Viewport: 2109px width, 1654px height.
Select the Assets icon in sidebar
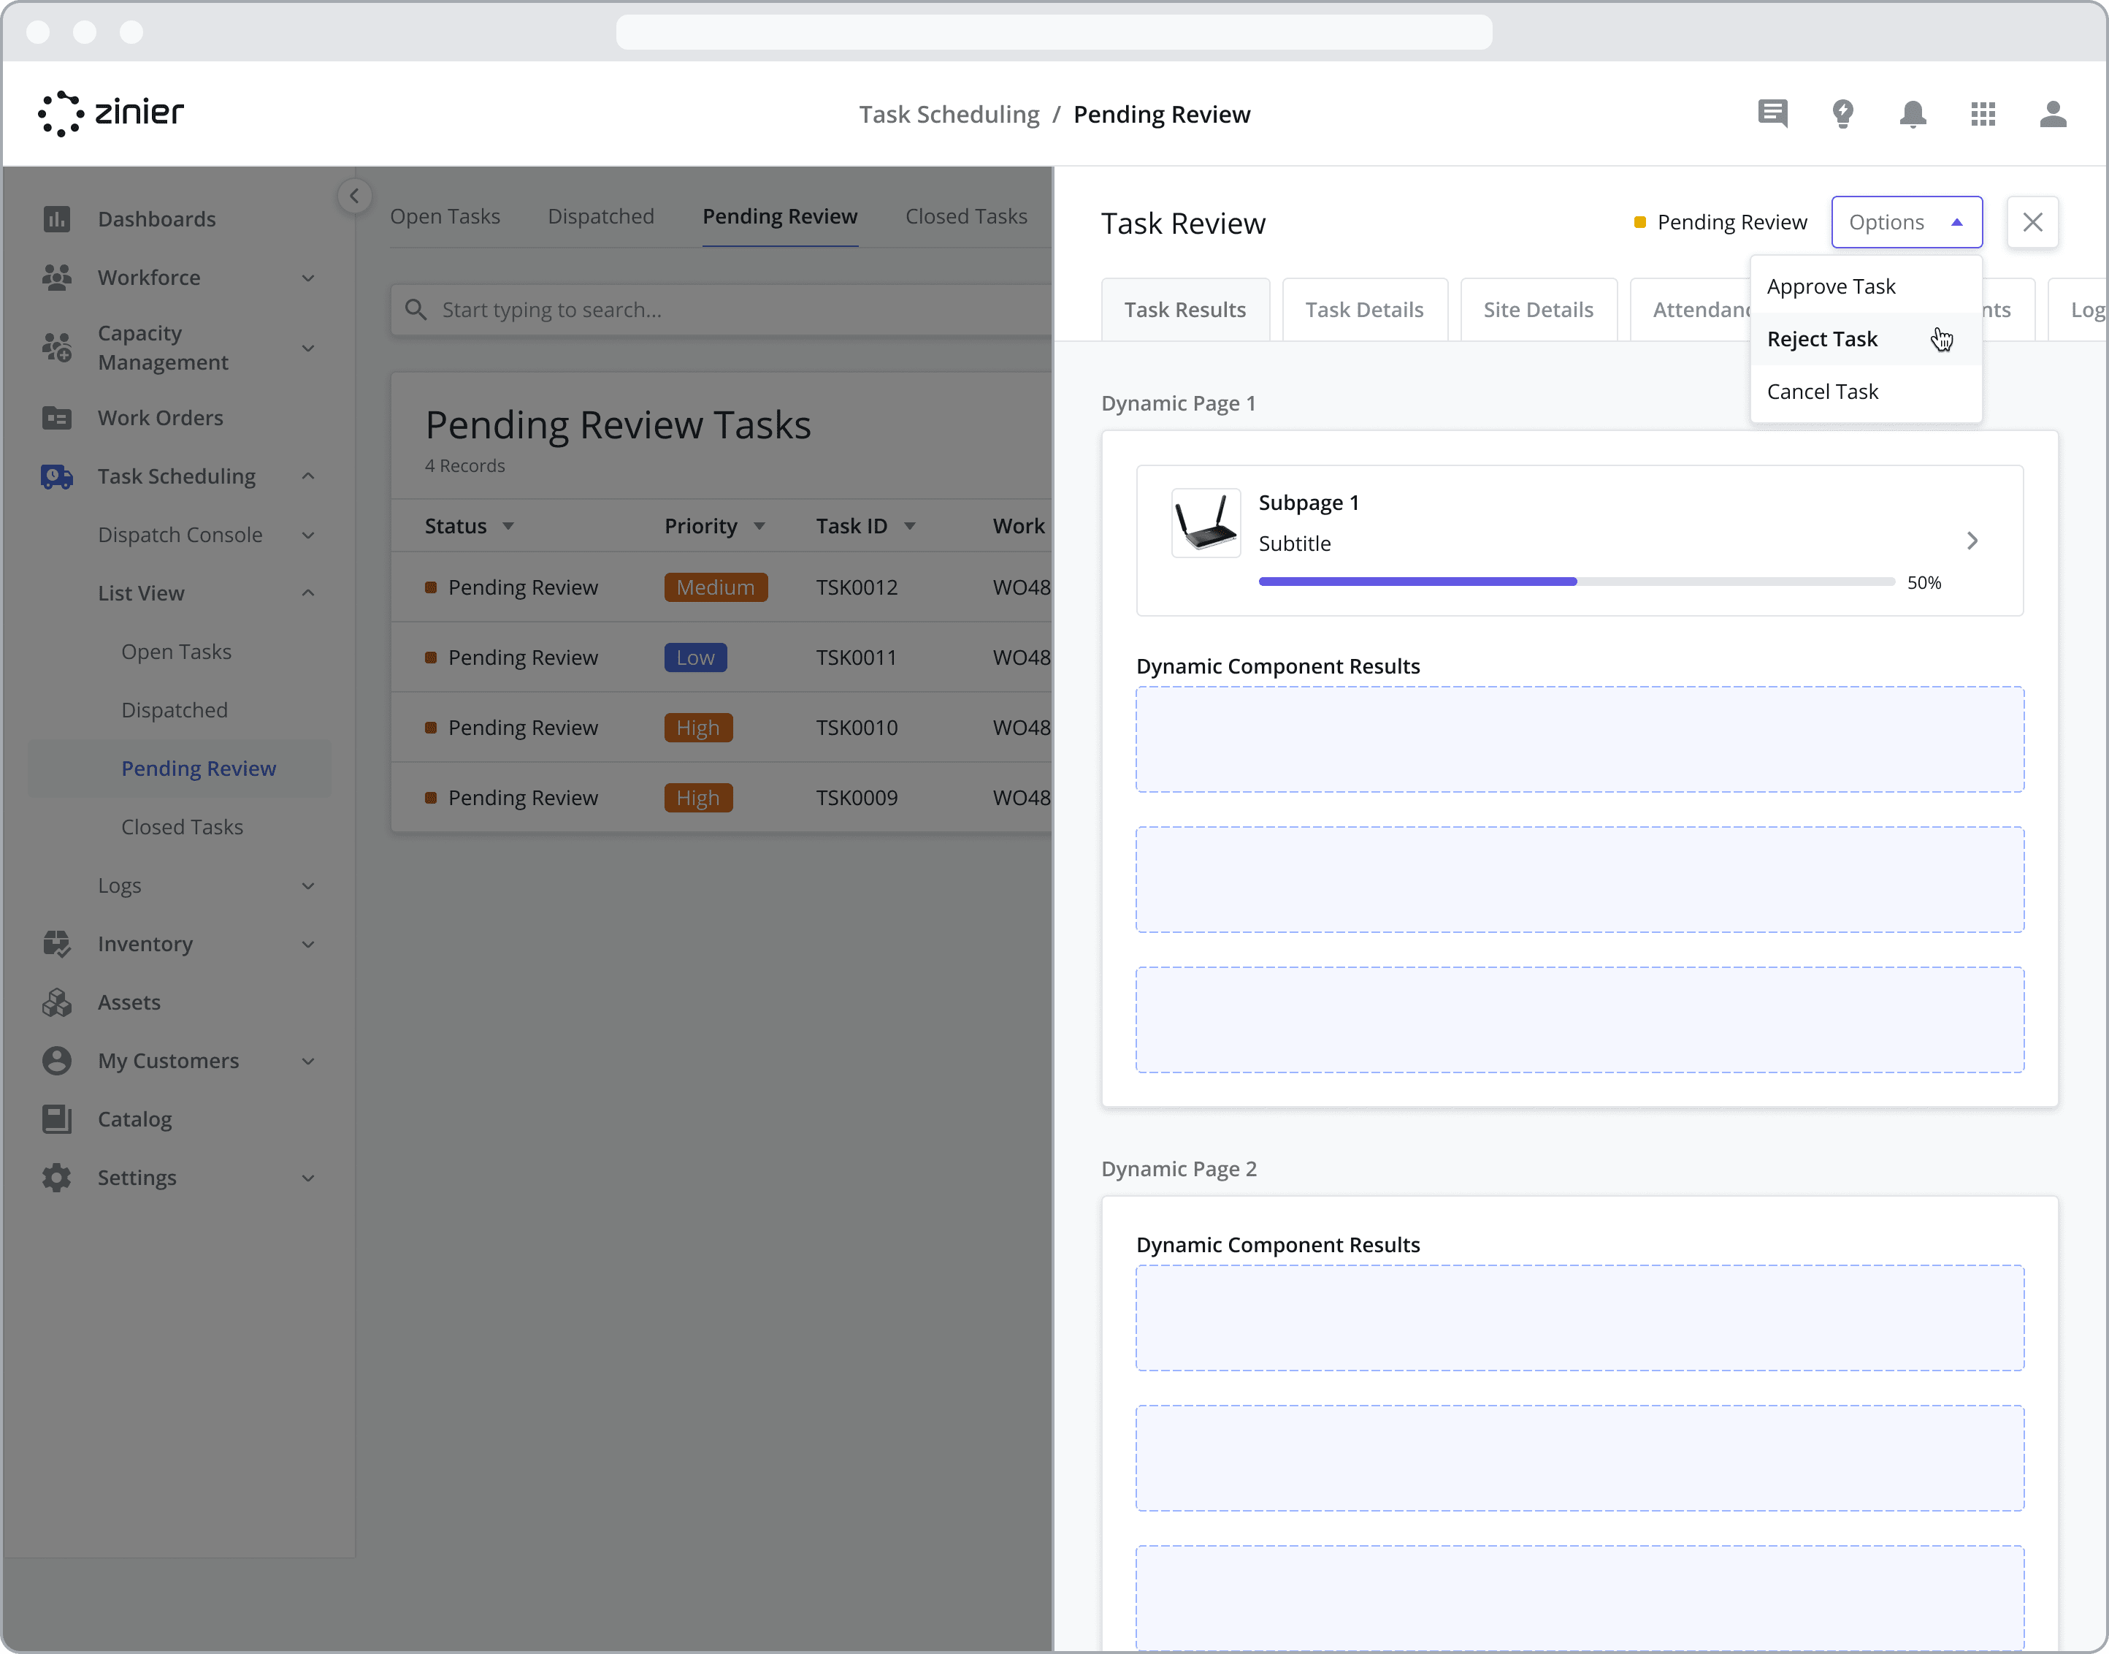point(57,1002)
